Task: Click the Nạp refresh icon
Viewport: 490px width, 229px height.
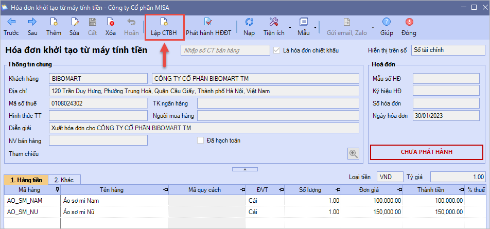Action: click(x=249, y=22)
